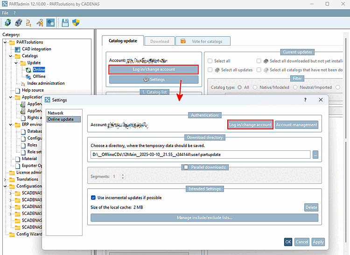350x255 pixels.
Task: Select the All catalog type radio button
Action: (239, 87)
